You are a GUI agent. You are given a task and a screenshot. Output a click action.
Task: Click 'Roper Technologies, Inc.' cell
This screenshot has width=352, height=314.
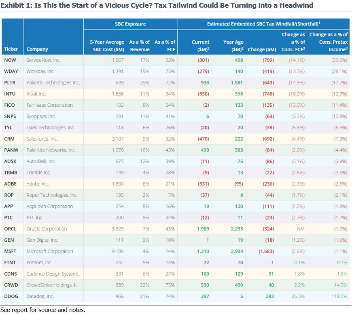point(52,195)
